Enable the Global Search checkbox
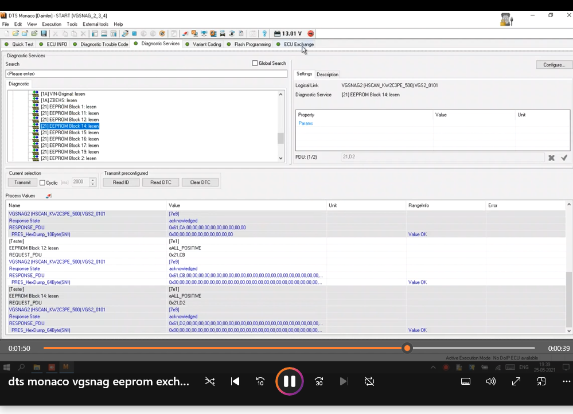 pos(255,64)
